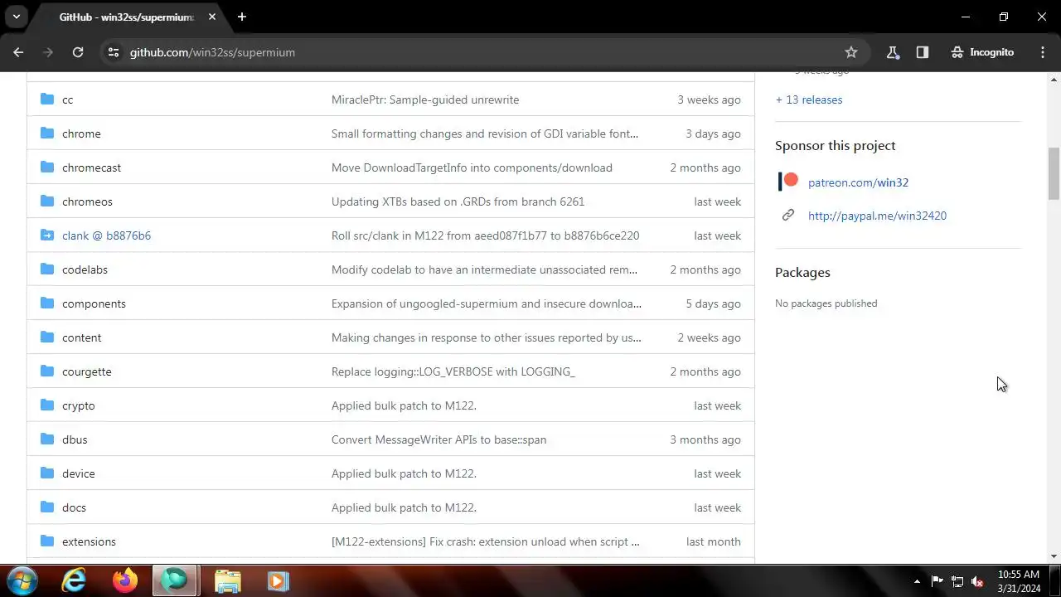Screen dimensions: 1061x597
Task: Click the scrollbar down arrow
Action: pos(1054,556)
